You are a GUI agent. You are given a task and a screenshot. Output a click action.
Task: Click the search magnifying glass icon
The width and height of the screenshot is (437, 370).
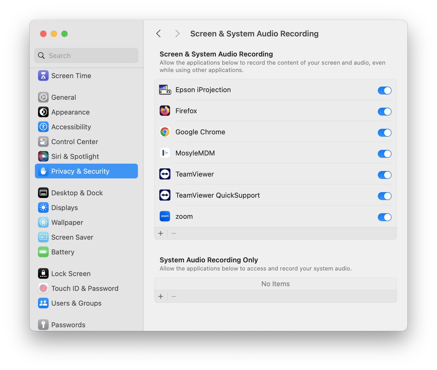coord(41,56)
